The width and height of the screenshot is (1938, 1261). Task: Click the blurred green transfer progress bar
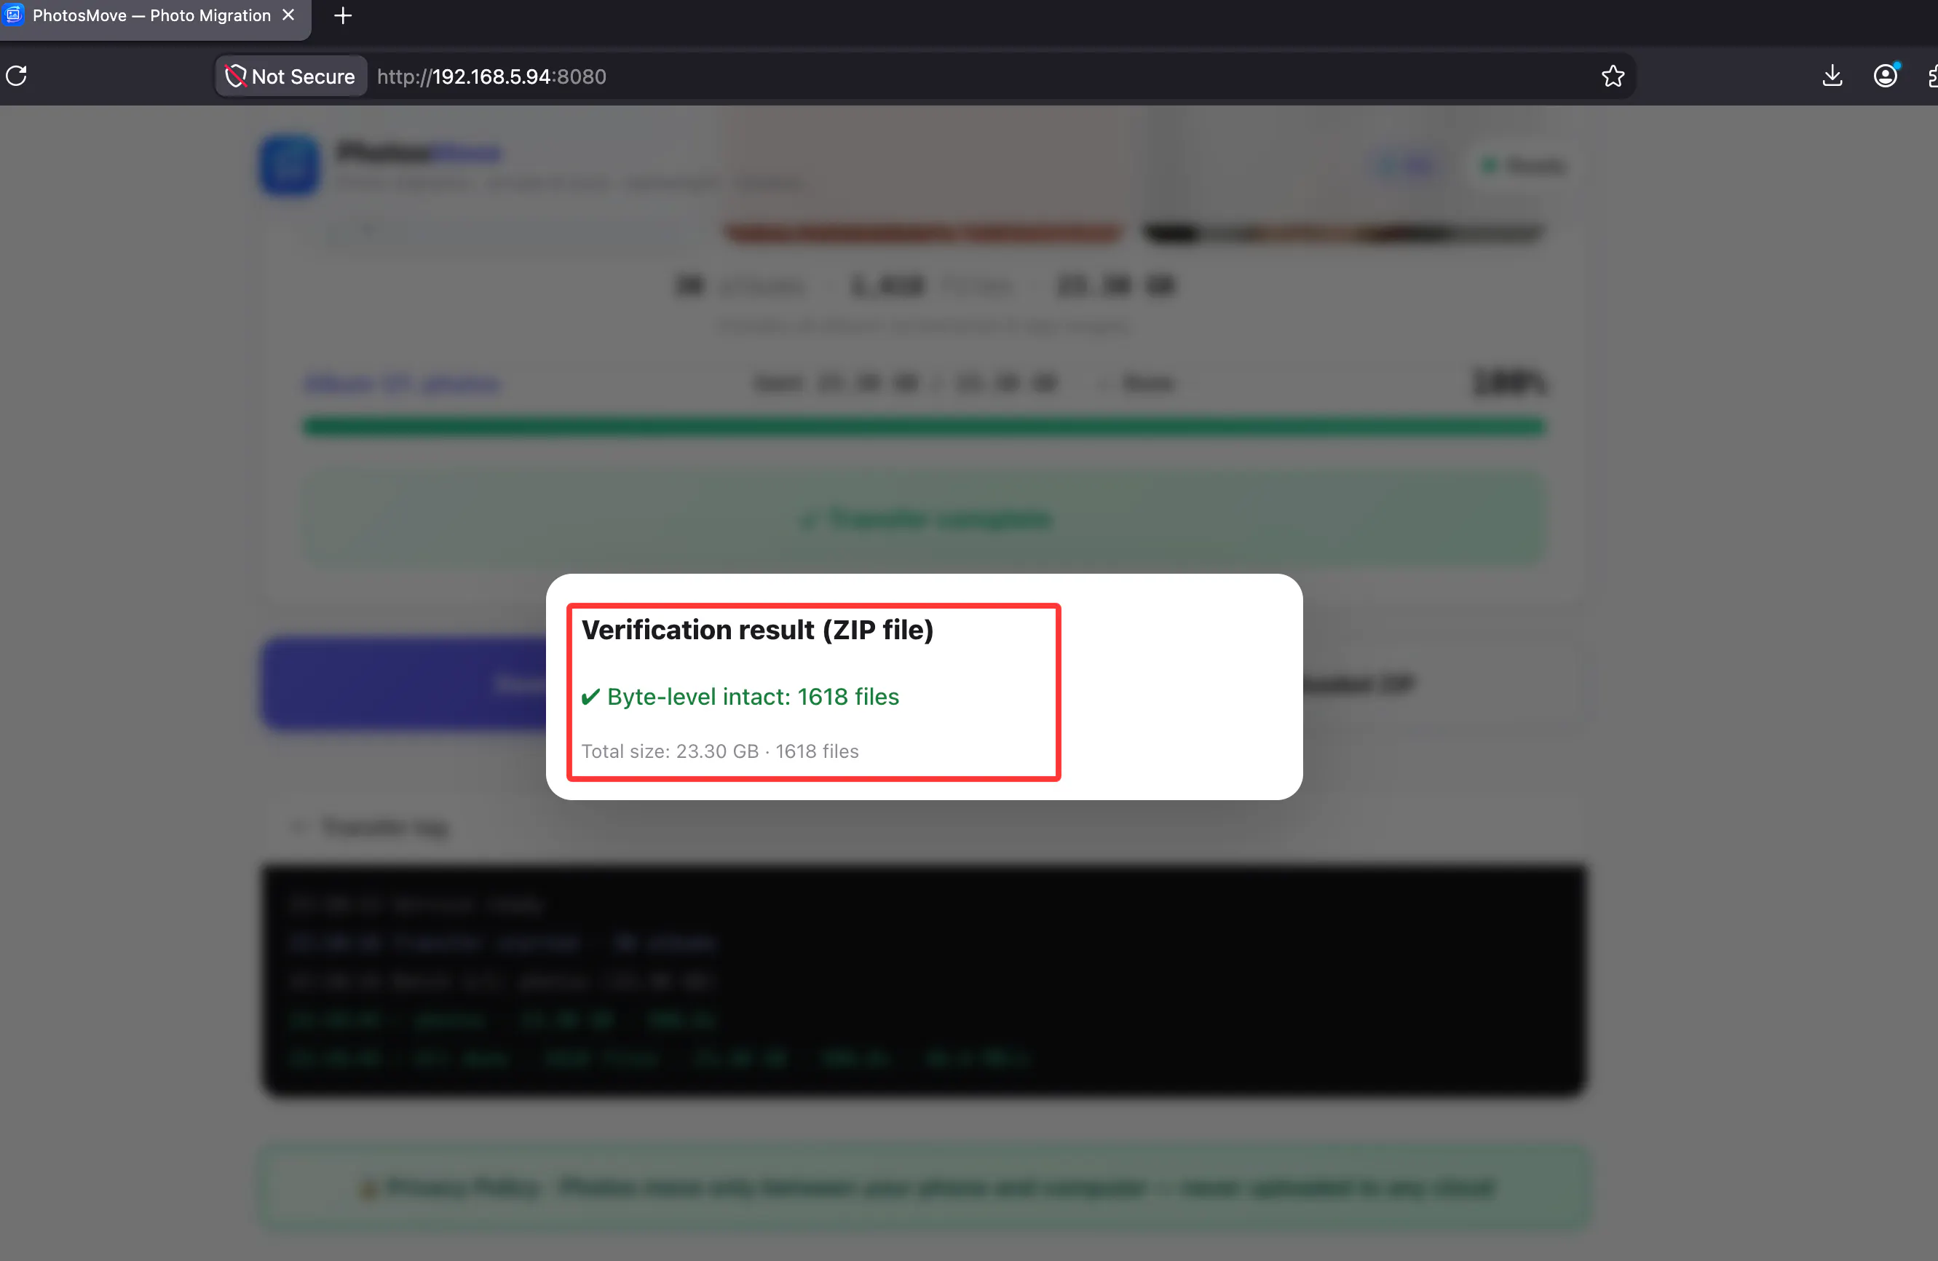click(924, 427)
